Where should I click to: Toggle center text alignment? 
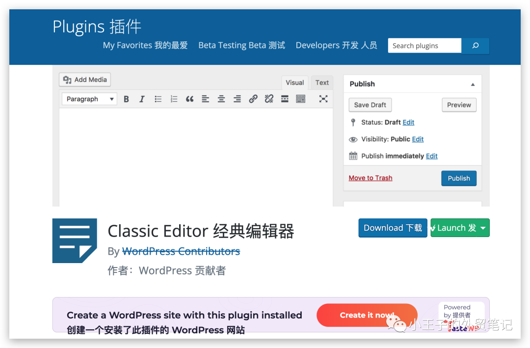point(221,99)
